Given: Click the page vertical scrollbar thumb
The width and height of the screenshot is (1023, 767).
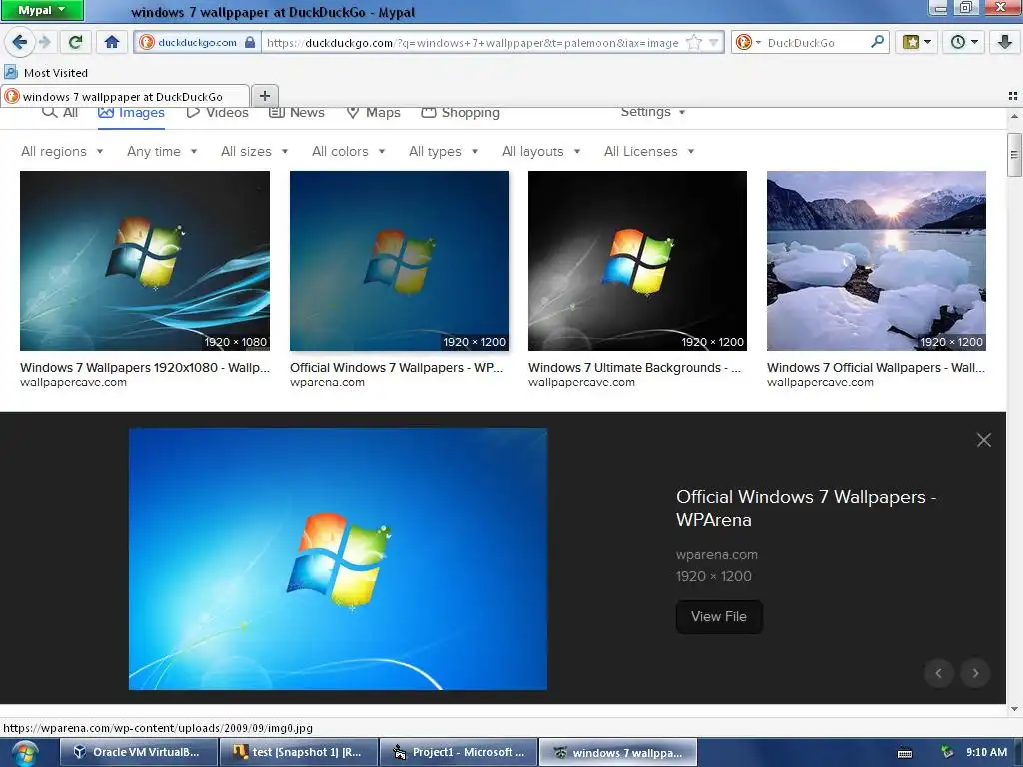Looking at the screenshot, I should tap(1014, 155).
